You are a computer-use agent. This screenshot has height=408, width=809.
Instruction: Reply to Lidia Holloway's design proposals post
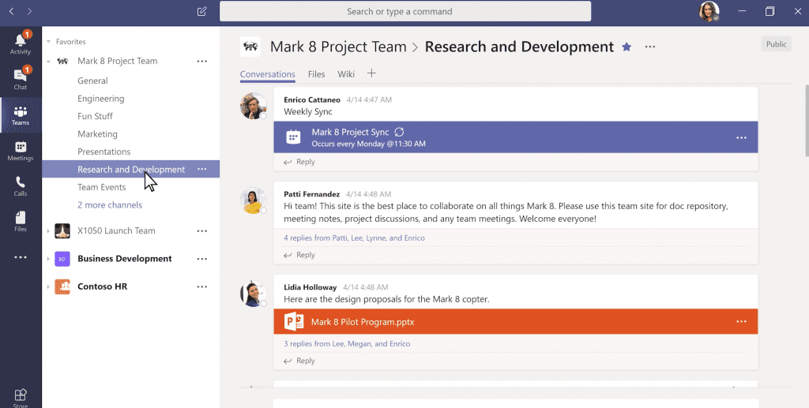click(x=299, y=361)
